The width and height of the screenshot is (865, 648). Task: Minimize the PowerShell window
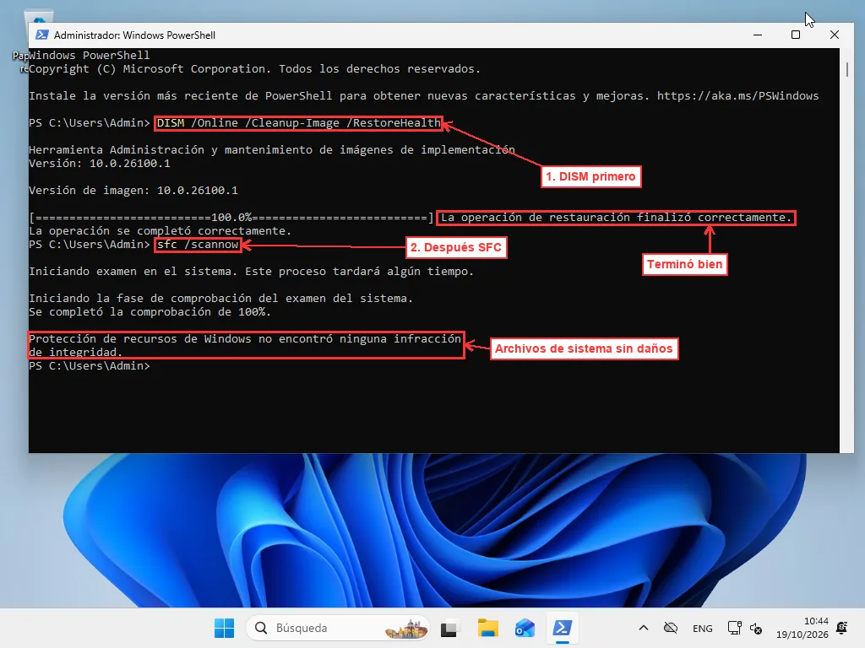tap(758, 35)
